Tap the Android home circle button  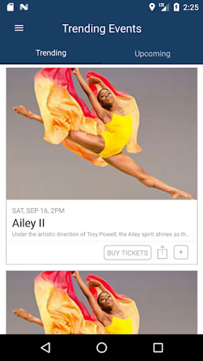[101, 347]
